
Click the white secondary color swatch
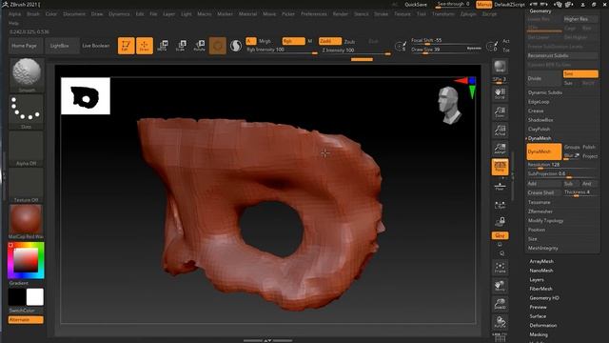coord(35,297)
